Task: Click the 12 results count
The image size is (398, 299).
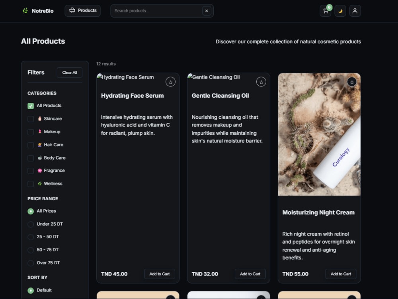Action: 106,64
